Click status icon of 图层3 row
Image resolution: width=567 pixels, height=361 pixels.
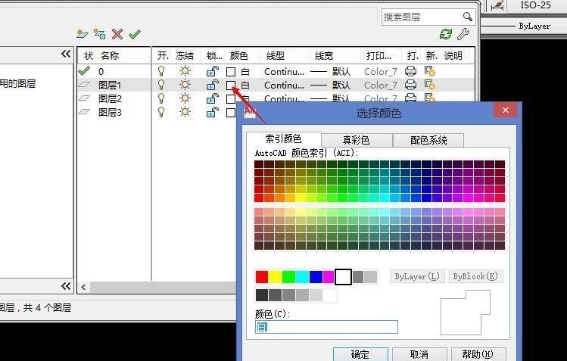tap(84, 112)
